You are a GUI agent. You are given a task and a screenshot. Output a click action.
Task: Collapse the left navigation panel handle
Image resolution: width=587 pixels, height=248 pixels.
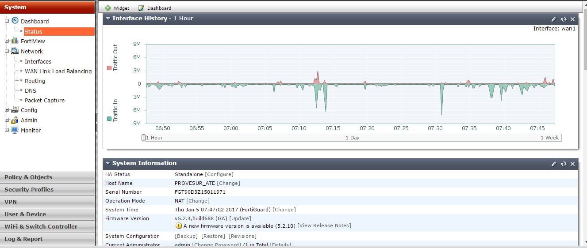tap(96, 123)
